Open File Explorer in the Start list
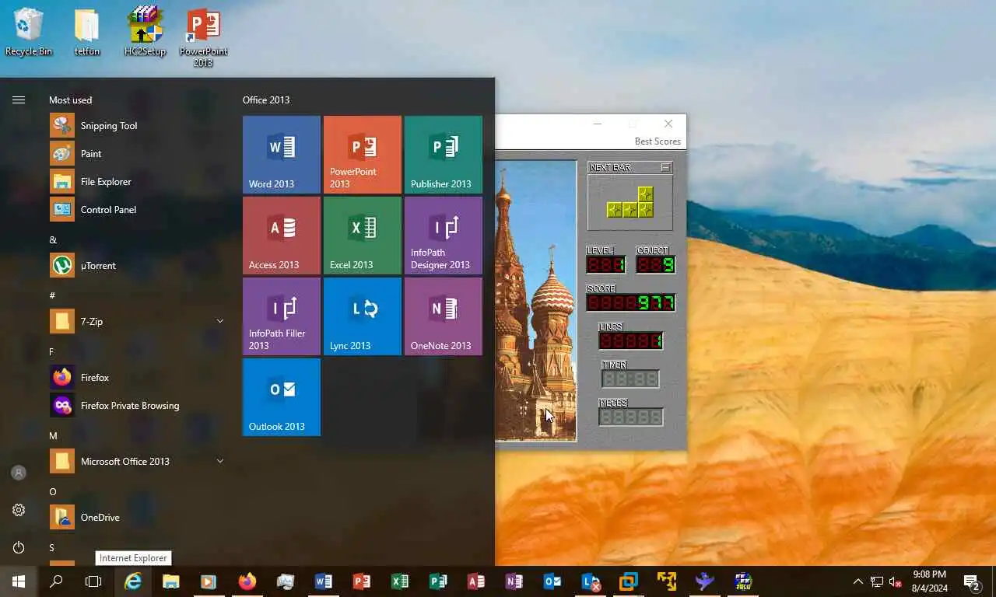996x597 pixels. pos(137,181)
